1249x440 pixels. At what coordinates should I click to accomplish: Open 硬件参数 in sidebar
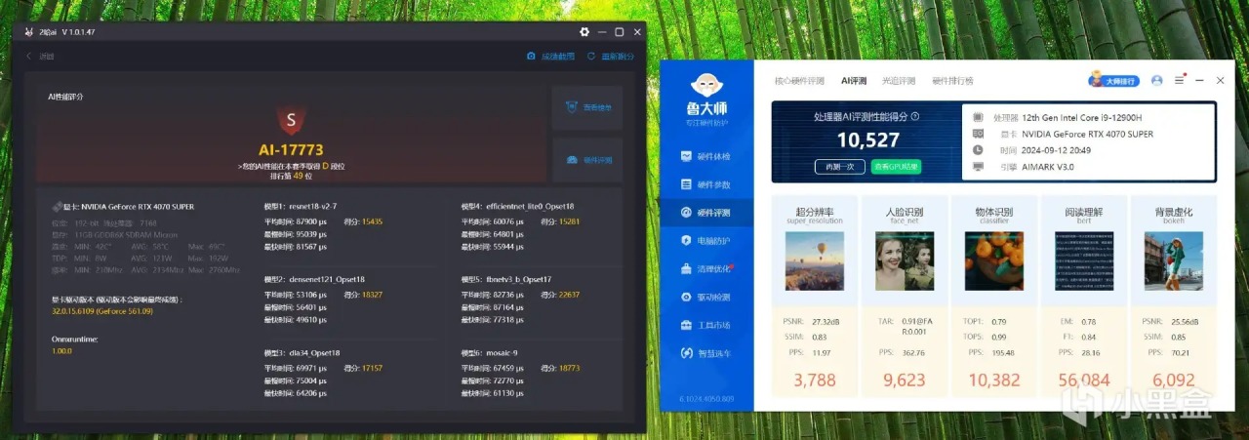click(x=705, y=184)
